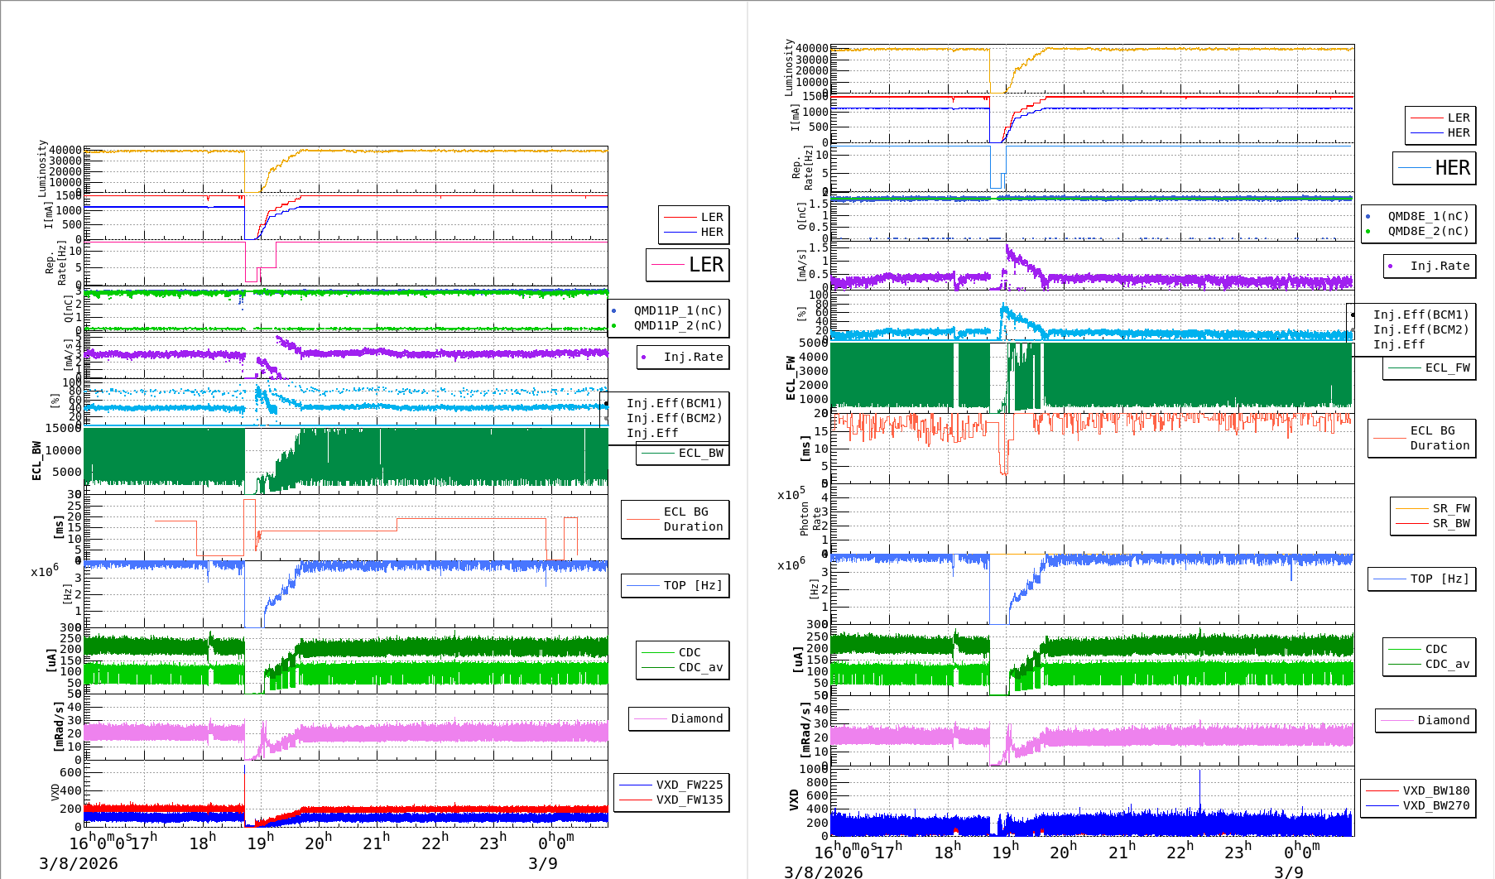Viewport: 1495px width, 879px height.
Task: Click the ECL BG Duration legend in right plot
Action: click(1421, 438)
